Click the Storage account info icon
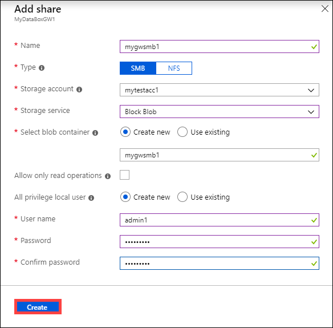Image resolution: width=333 pixels, height=328 pixels. pos(79,90)
